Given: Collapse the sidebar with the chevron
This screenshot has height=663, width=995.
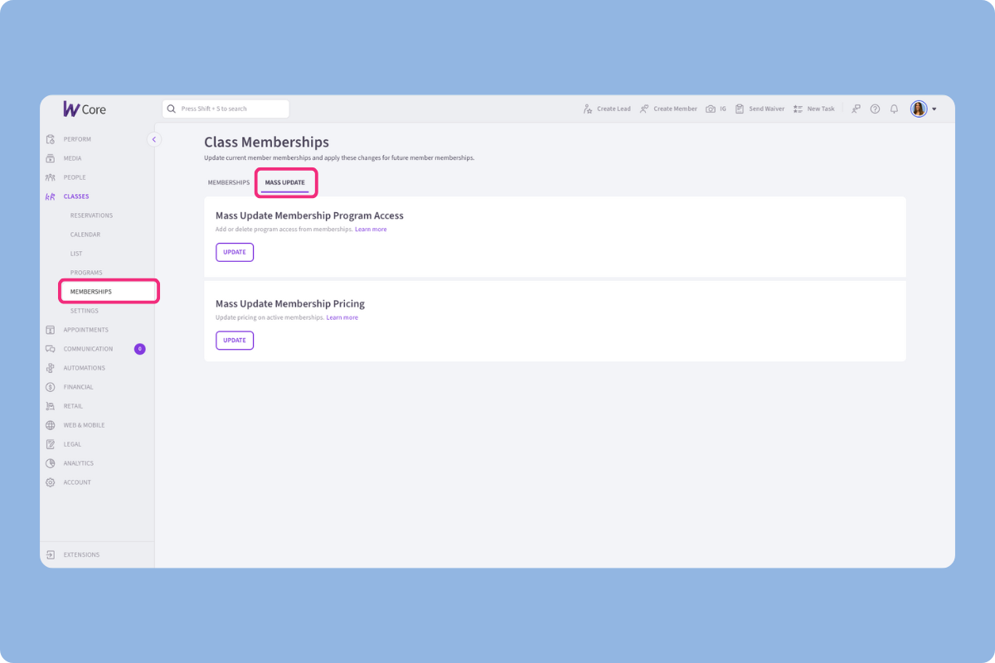Looking at the screenshot, I should click(153, 139).
